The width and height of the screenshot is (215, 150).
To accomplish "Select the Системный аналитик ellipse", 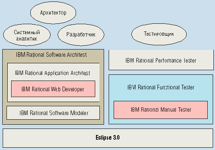I will [x=27, y=35].
